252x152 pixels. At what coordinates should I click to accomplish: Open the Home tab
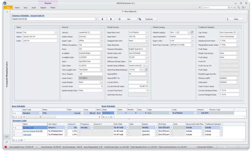[17, 8]
